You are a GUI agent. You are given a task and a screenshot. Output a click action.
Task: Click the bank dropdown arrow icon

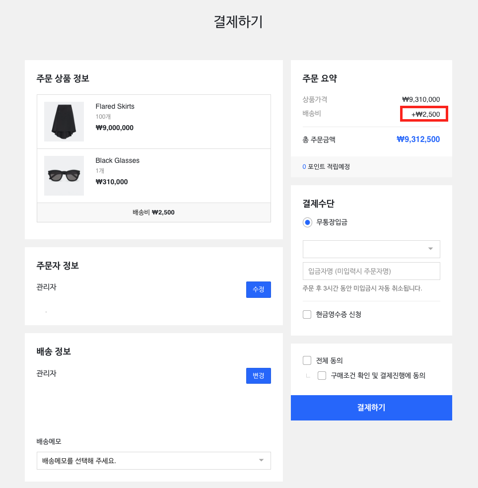click(x=430, y=249)
